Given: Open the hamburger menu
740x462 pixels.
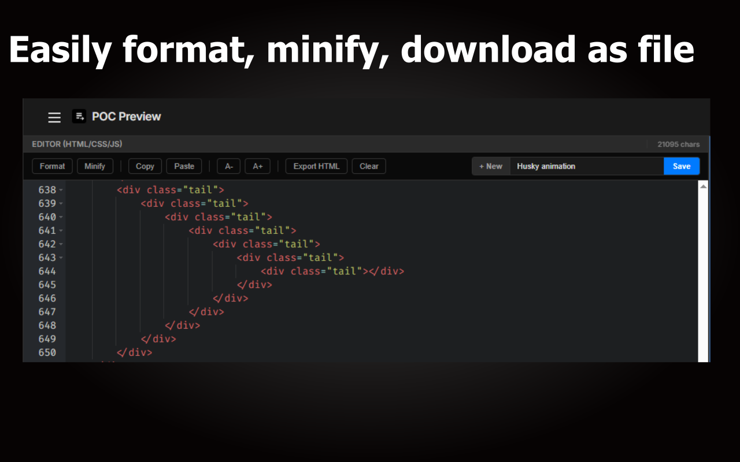Looking at the screenshot, I should 54,117.
